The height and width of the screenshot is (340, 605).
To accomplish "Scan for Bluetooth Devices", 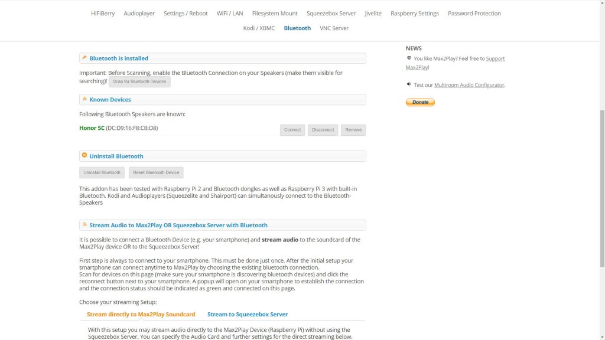I will 139,81.
